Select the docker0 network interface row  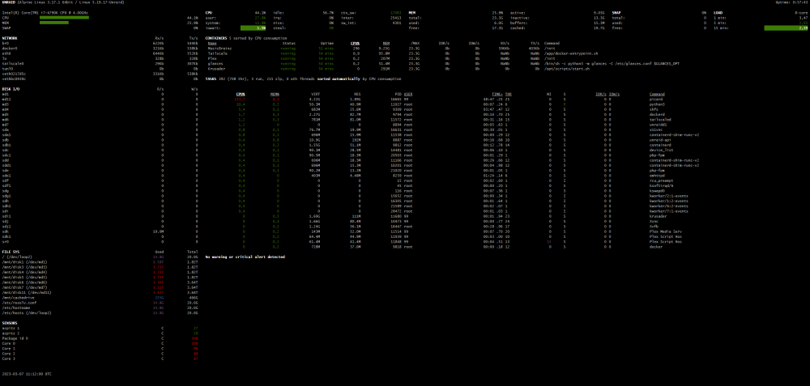coord(100,49)
